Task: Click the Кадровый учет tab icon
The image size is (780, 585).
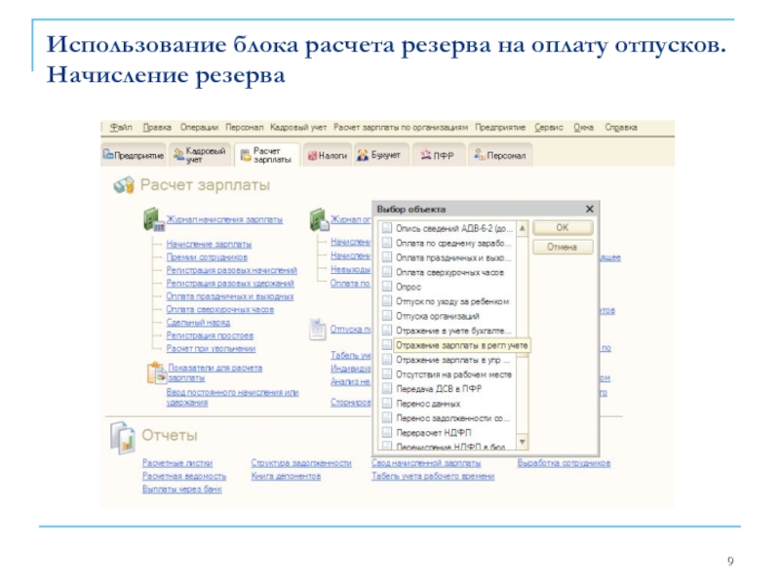Action: point(180,153)
